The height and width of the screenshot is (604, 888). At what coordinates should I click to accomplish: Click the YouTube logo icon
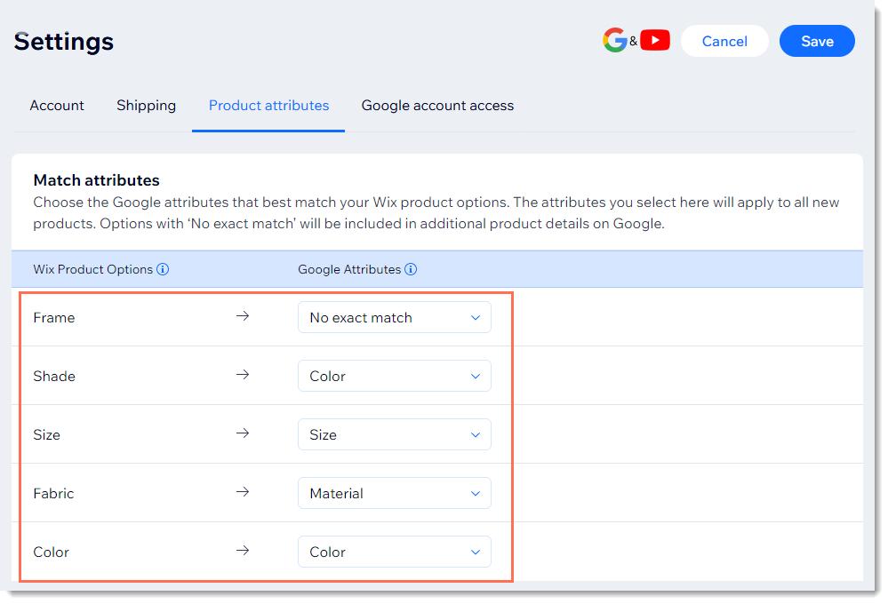655,41
